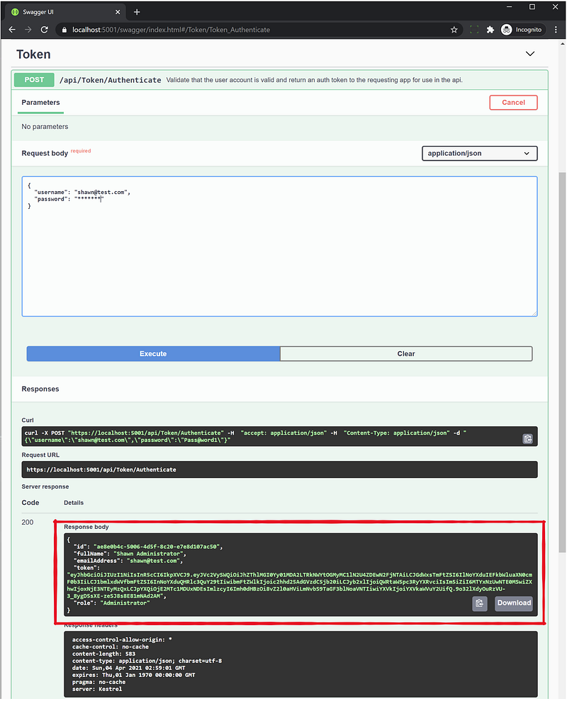
Task: Open the application/json content type dropdown
Action: [479, 154]
